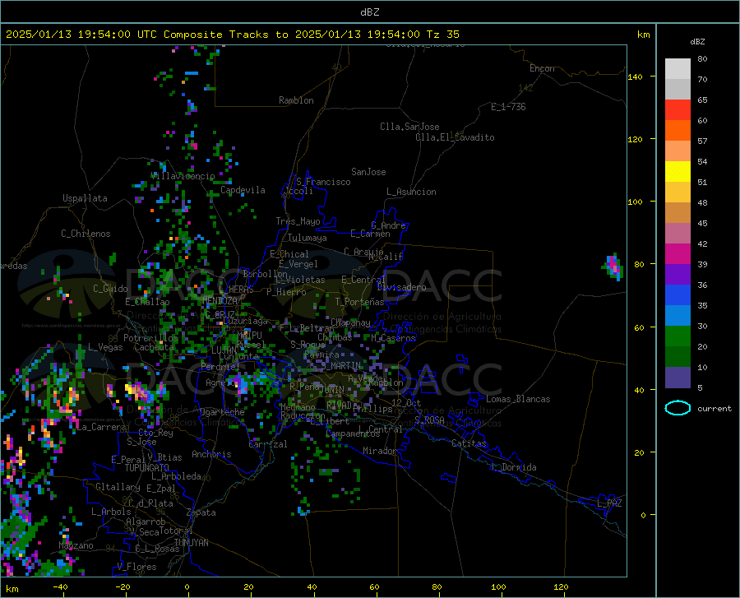Click the 'S_Francisco' town label
Viewport: 740px width, 598px height.
(x=323, y=182)
